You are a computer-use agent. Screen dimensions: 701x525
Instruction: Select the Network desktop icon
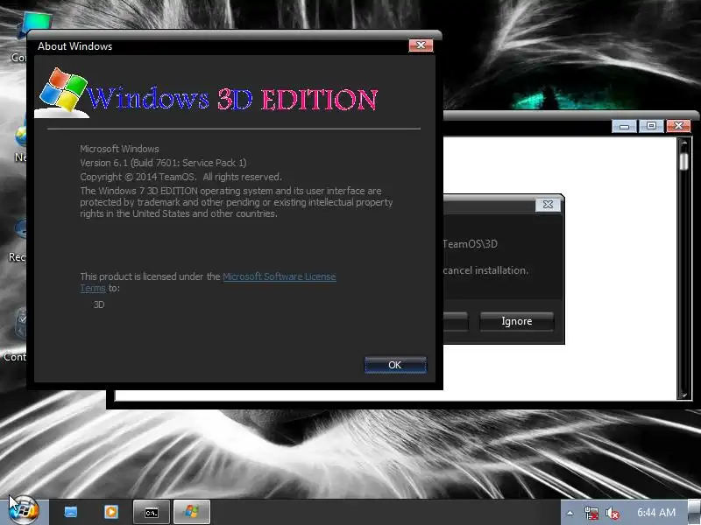pyautogui.click(x=19, y=143)
